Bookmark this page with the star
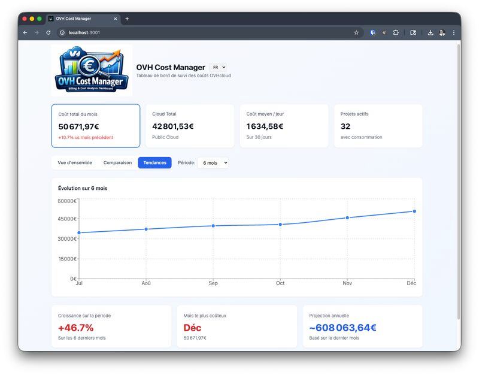The height and width of the screenshot is (375, 479). [356, 32]
